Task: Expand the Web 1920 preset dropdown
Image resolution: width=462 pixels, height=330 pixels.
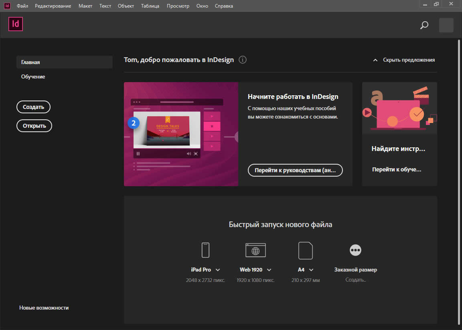Action: 269,270
